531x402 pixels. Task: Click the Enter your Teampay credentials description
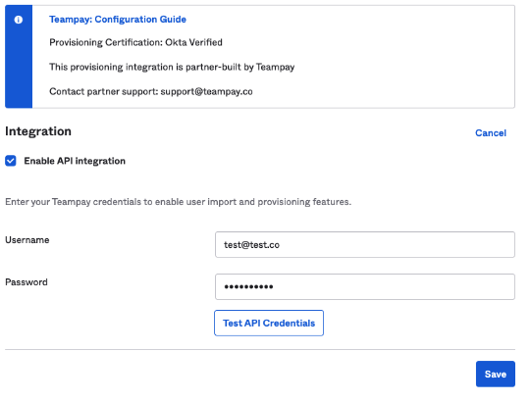pyautogui.click(x=178, y=202)
